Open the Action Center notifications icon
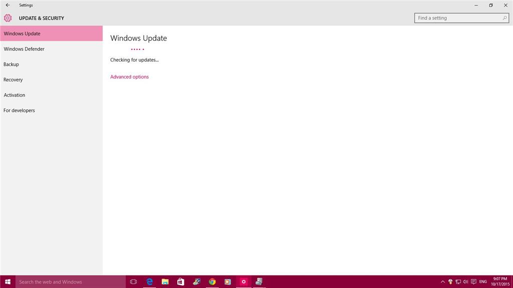The height and width of the screenshot is (288, 513). [473, 281]
